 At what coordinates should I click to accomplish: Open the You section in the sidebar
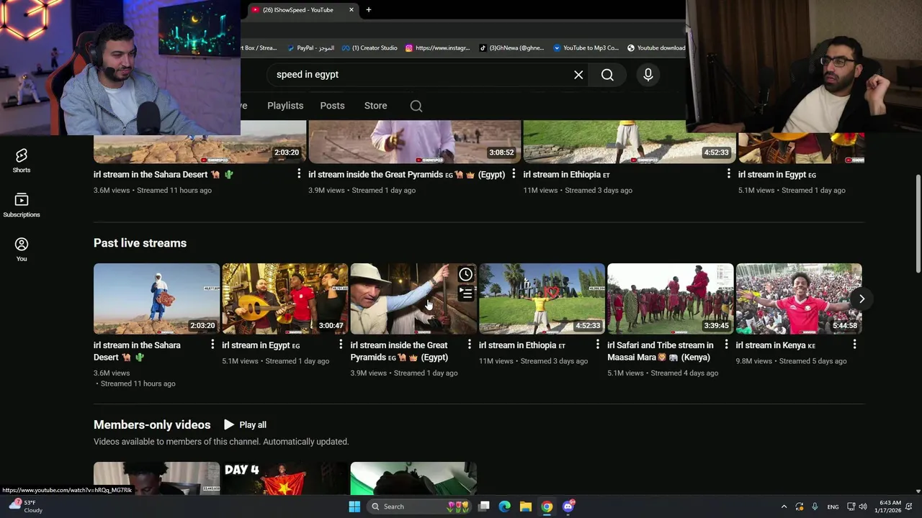coord(22,249)
